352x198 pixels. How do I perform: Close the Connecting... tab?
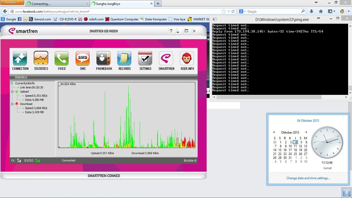87,4
